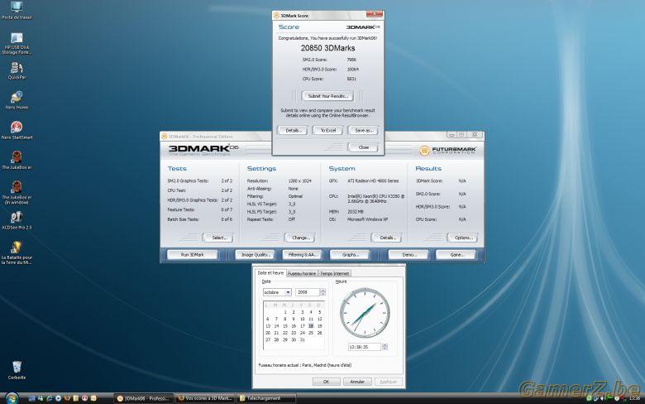Image resolution: width=645 pixels, height=404 pixels.
Task: Select day 25 in the calendar
Action: coord(311,333)
